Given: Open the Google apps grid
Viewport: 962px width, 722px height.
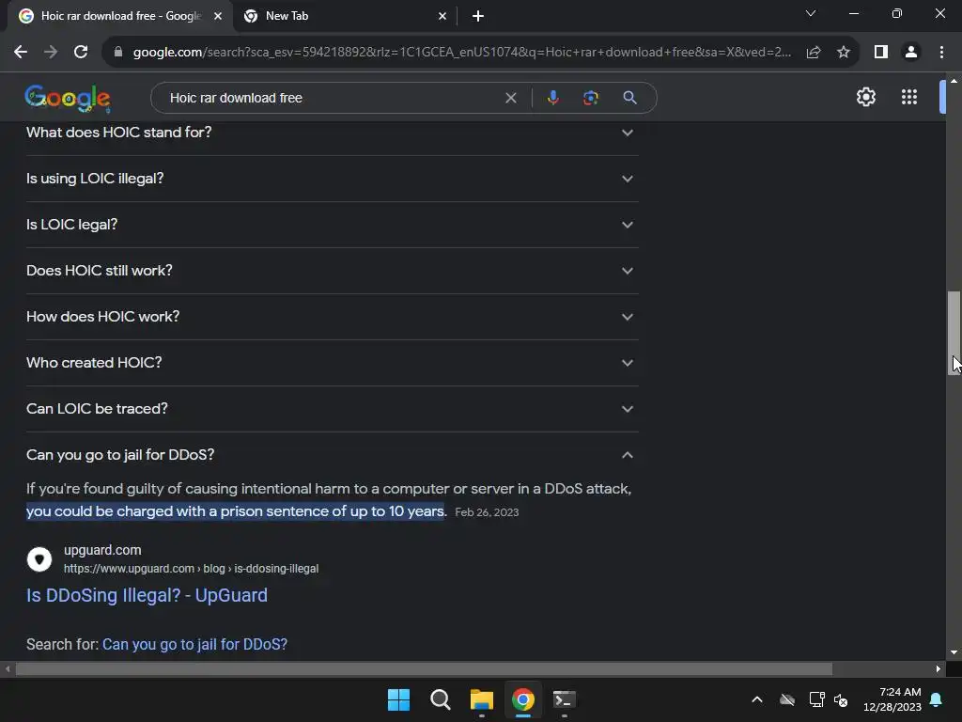Looking at the screenshot, I should point(909,97).
